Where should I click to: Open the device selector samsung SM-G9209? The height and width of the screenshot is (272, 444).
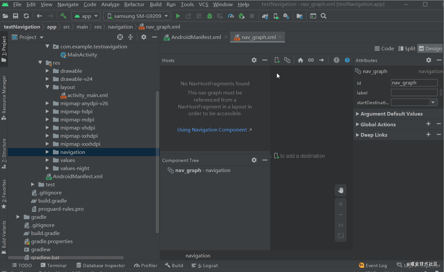pos(137,16)
